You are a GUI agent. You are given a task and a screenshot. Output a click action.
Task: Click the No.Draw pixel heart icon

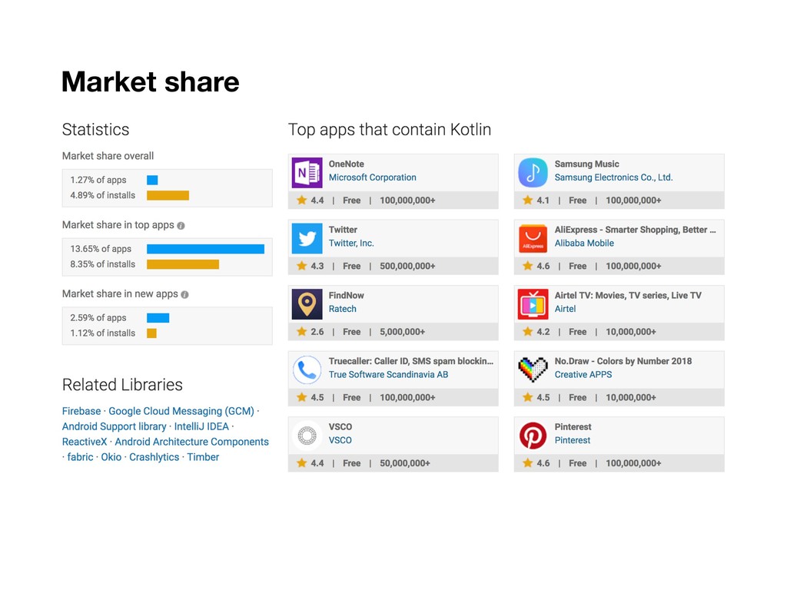(x=533, y=370)
